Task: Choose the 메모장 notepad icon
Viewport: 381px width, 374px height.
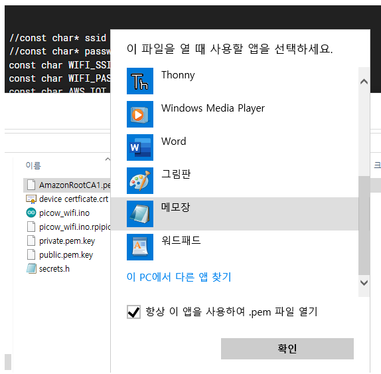Action: point(140,214)
